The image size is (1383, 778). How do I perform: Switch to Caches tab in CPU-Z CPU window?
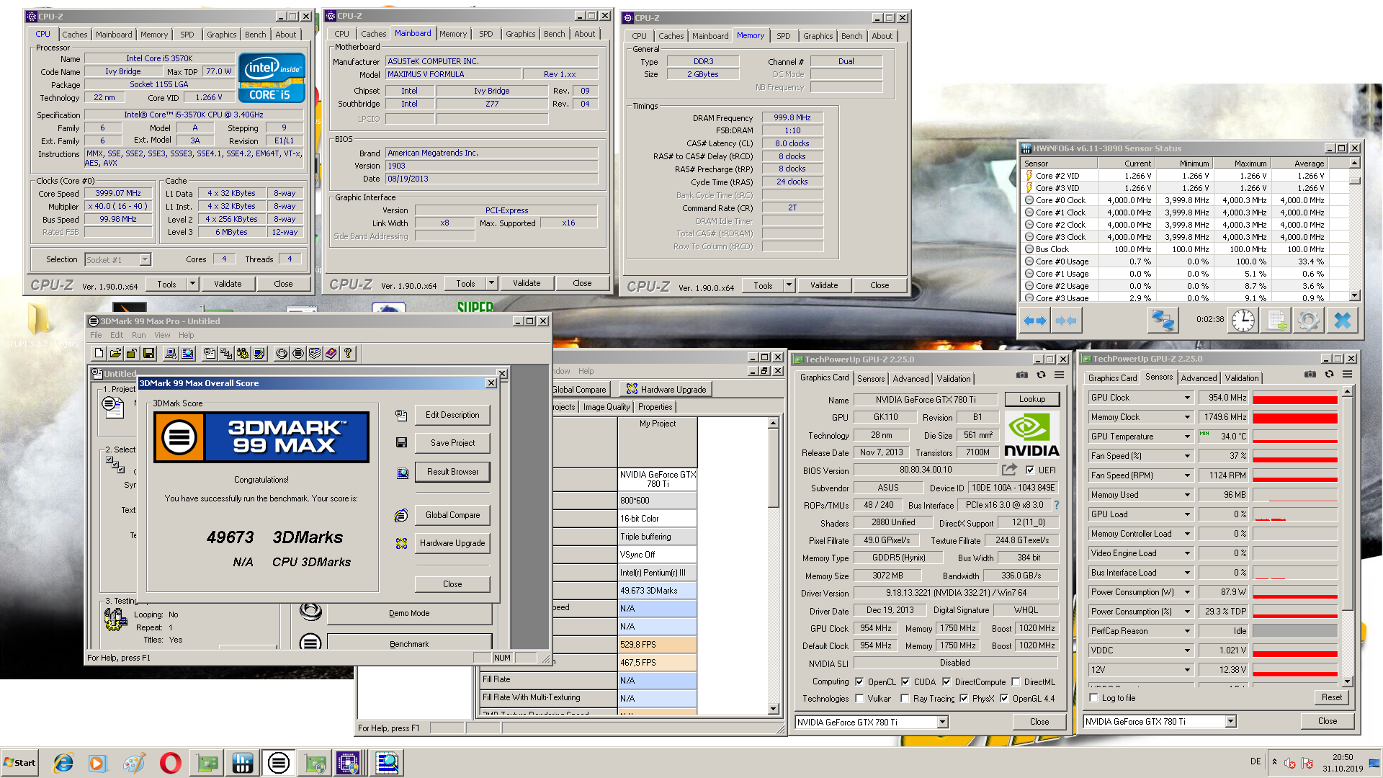pyautogui.click(x=74, y=35)
